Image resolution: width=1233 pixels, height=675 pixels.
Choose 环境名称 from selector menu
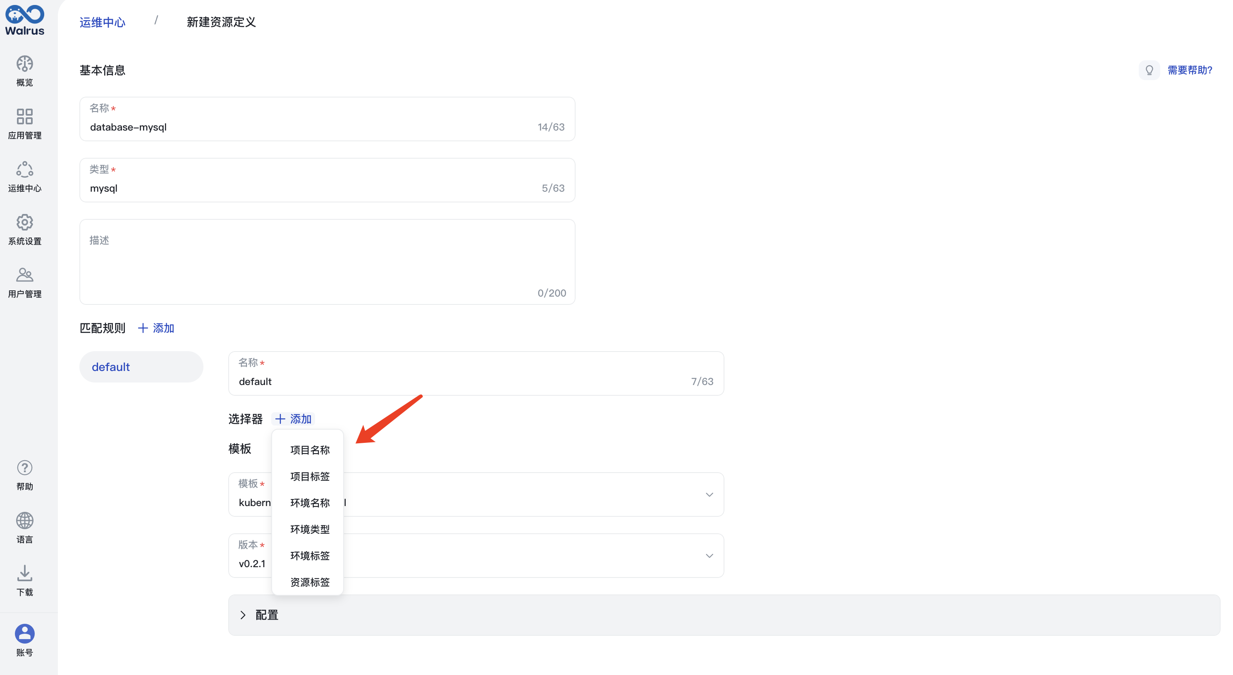pyautogui.click(x=310, y=502)
